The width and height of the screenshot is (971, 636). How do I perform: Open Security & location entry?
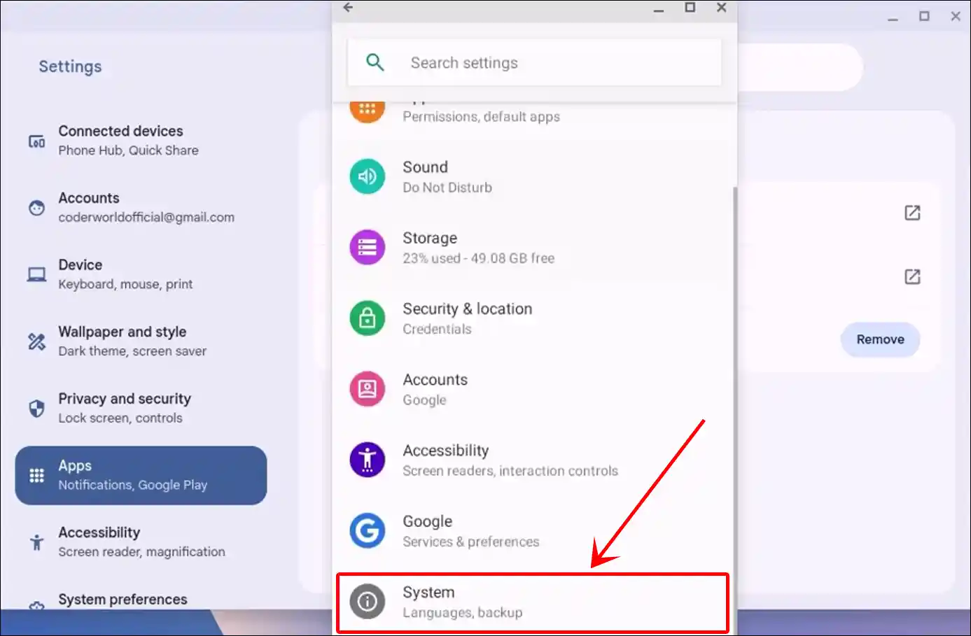coord(533,318)
